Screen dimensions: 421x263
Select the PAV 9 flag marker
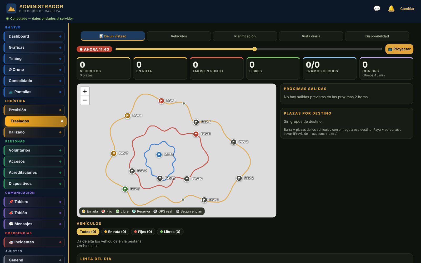coord(132,171)
